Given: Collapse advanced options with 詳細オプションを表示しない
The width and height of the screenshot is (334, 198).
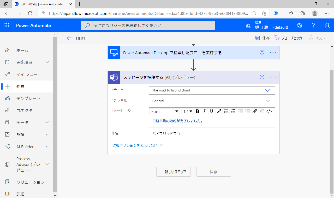Looking at the screenshot, I should [138, 145].
